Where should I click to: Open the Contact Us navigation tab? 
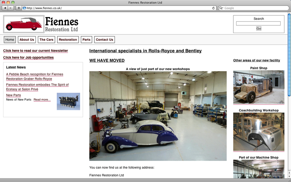(x=105, y=40)
